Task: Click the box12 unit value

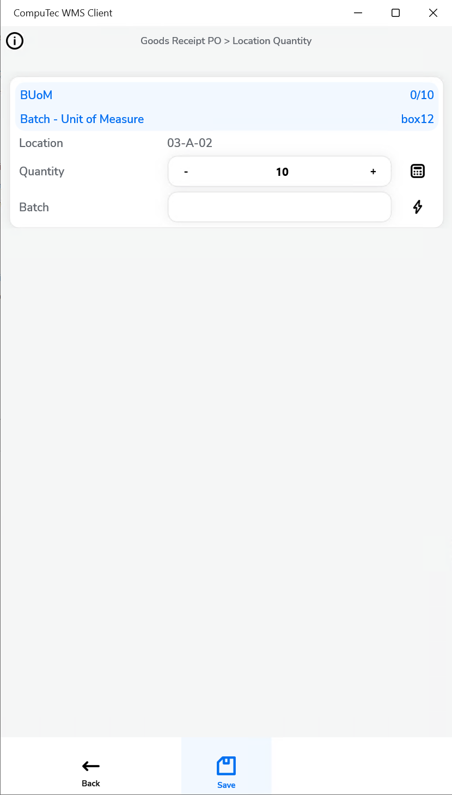Action: click(417, 119)
